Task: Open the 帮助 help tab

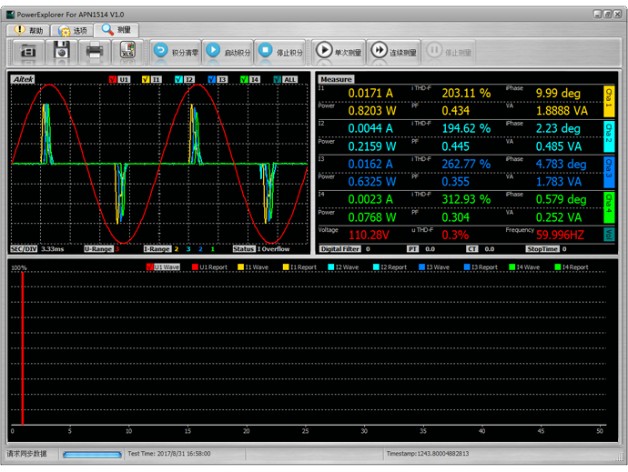Action: (x=26, y=30)
